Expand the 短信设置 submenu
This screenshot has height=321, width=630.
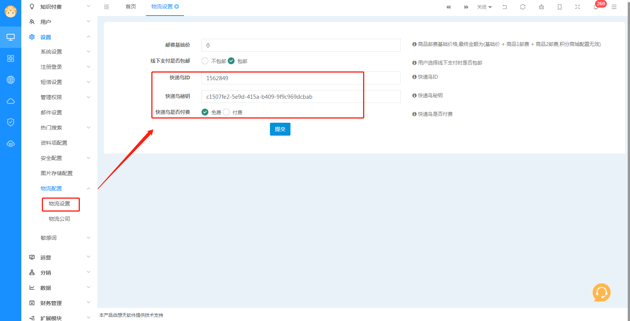89,82
